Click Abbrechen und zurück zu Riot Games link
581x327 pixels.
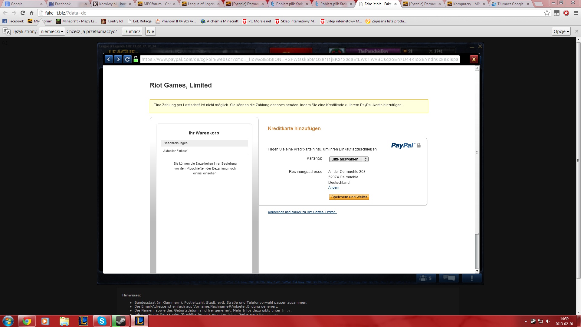pyautogui.click(x=302, y=212)
